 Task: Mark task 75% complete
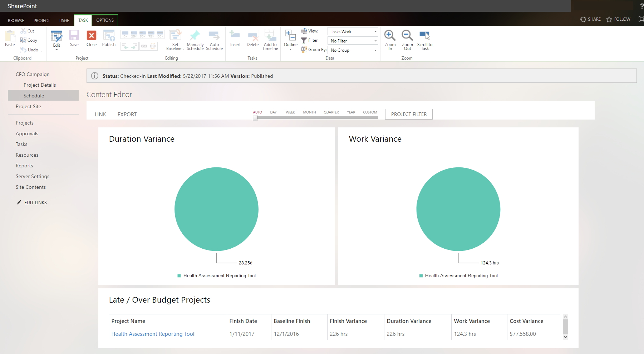point(151,35)
